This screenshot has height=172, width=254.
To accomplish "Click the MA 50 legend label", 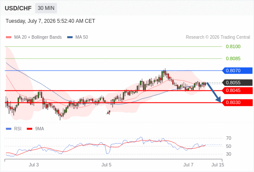I will 82,37.
